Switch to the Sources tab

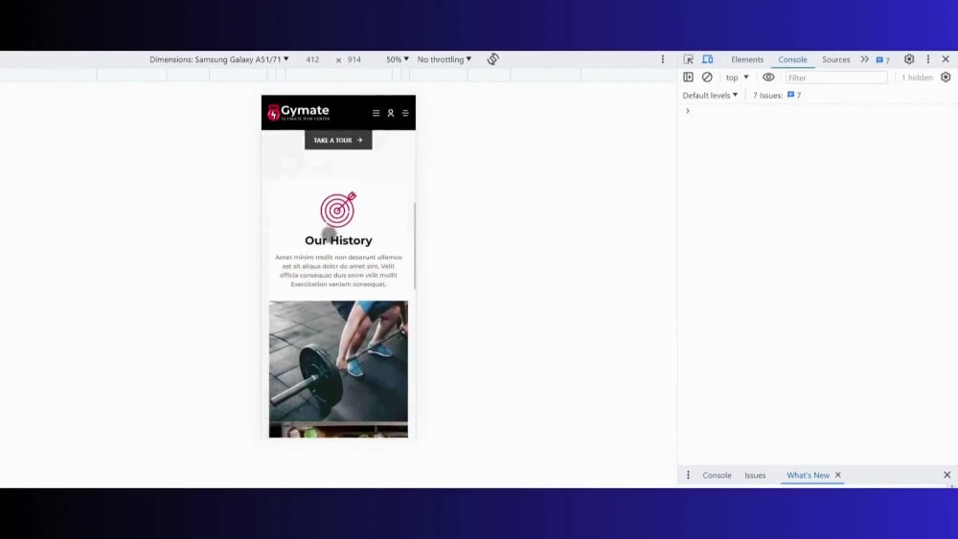coord(835,59)
